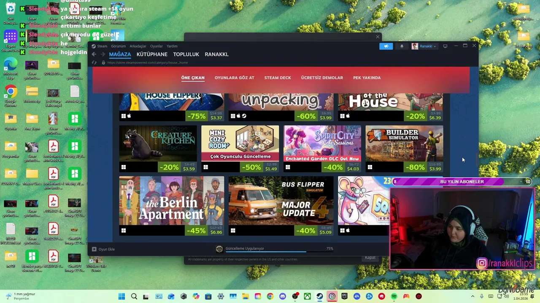
Task: Open the PEK YAKINDA section
Action: click(x=367, y=78)
